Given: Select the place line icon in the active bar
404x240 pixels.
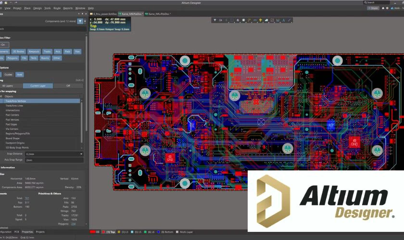Looking at the screenshot, I should click(290, 20).
